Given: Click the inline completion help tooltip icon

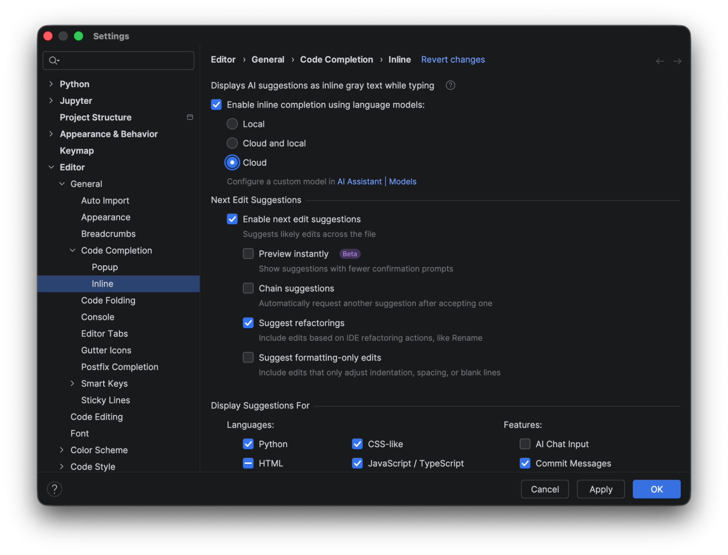Looking at the screenshot, I should pos(450,85).
